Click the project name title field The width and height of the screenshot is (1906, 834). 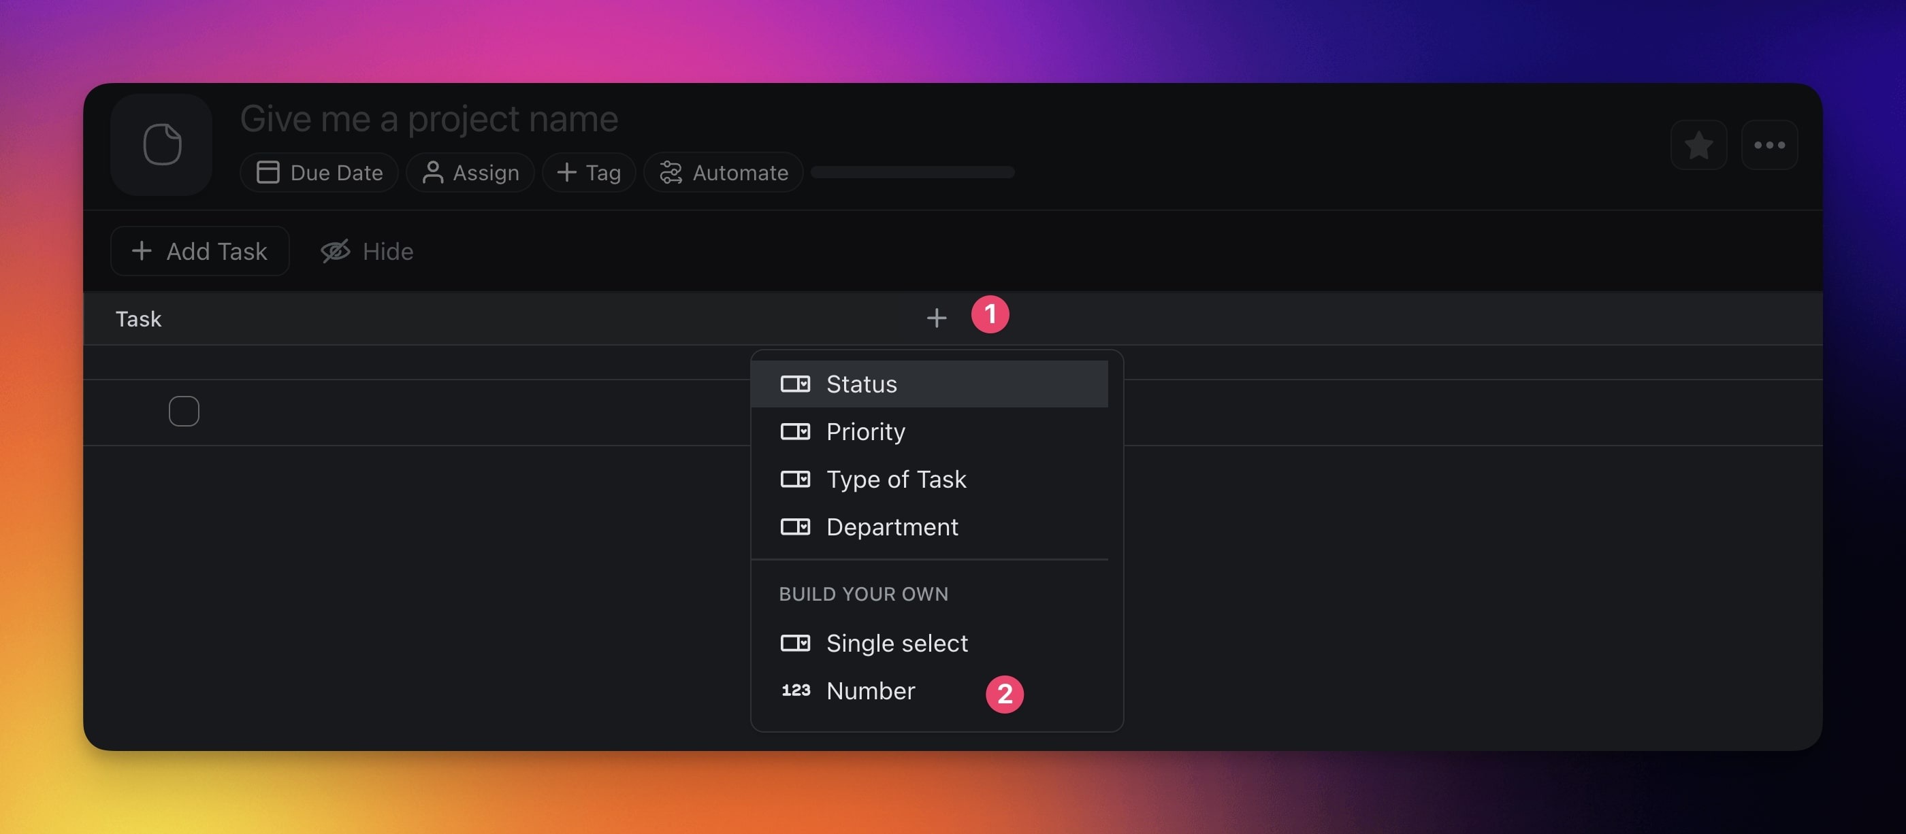tap(429, 118)
